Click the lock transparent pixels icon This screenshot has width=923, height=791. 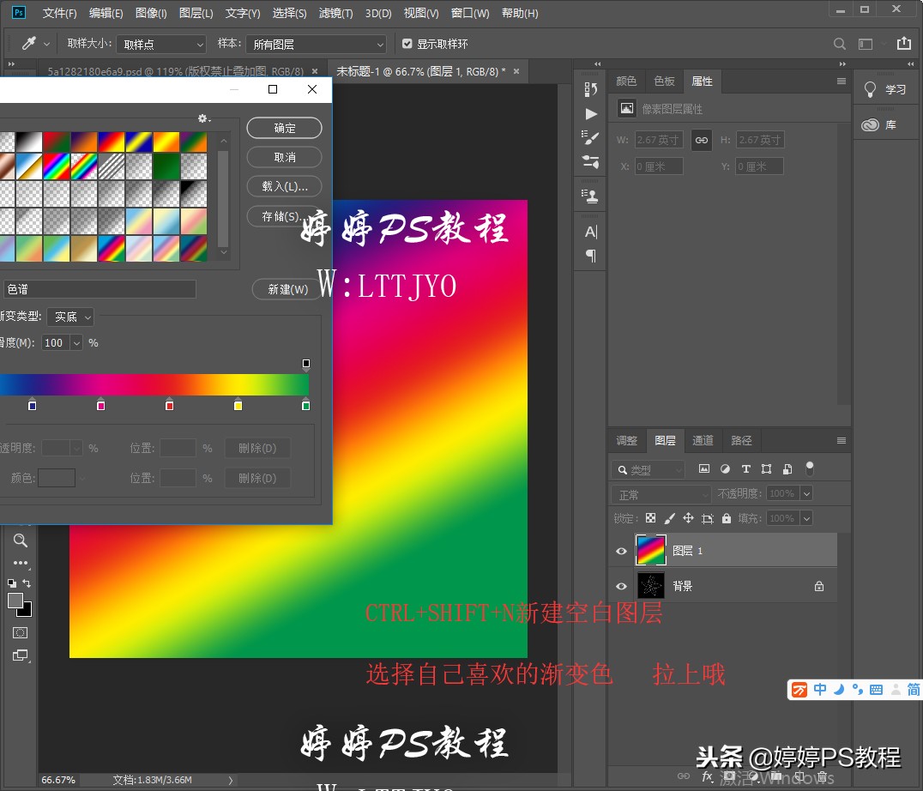tap(650, 518)
